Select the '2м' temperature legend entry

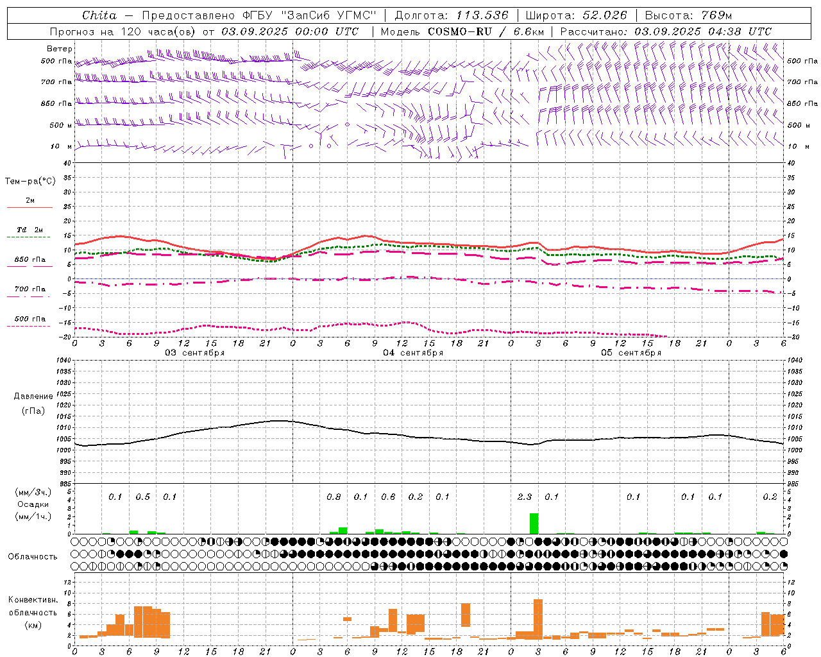tap(30, 200)
